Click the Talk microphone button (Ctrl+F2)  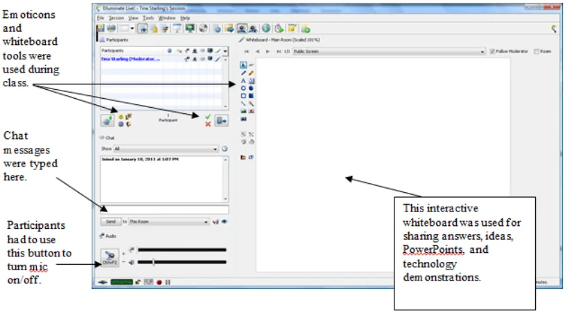[110, 258]
